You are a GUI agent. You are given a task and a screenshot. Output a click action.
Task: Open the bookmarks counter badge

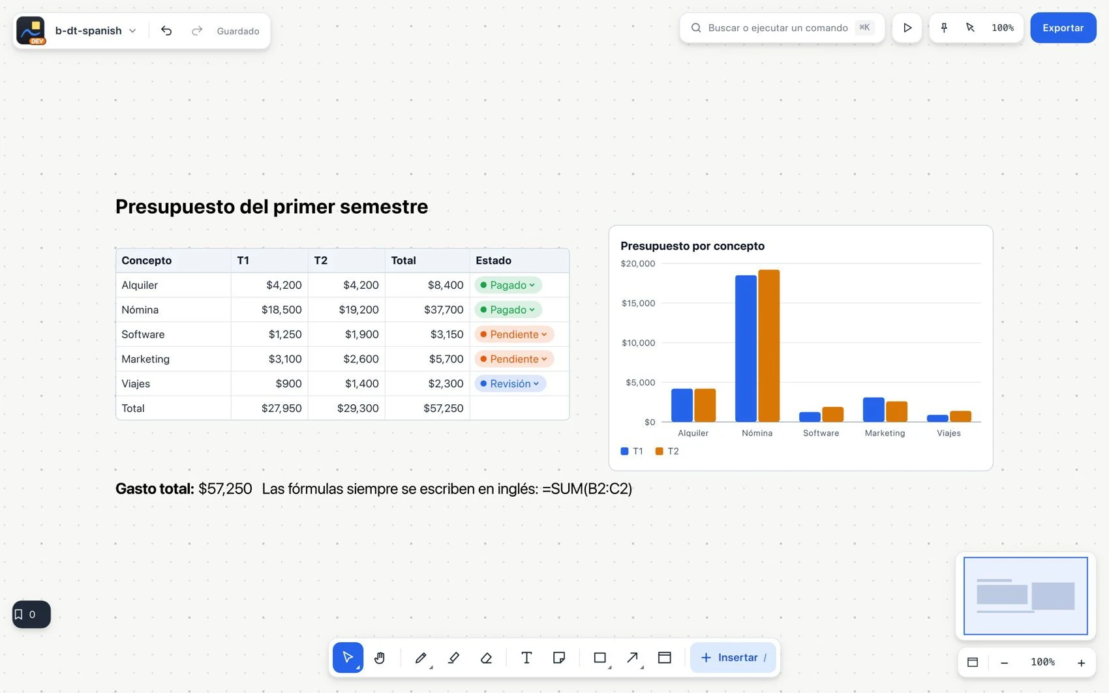31,614
